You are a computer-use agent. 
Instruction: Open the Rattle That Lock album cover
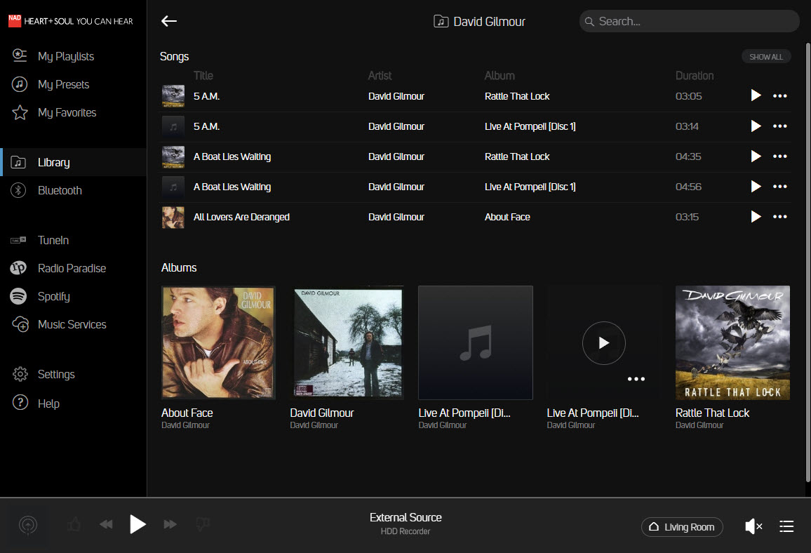tap(732, 342)
